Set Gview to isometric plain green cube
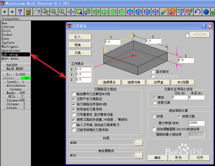 coord(96,12)
